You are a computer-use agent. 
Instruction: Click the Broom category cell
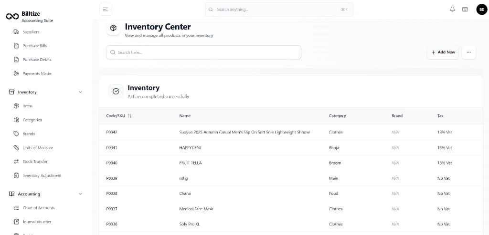335,163
